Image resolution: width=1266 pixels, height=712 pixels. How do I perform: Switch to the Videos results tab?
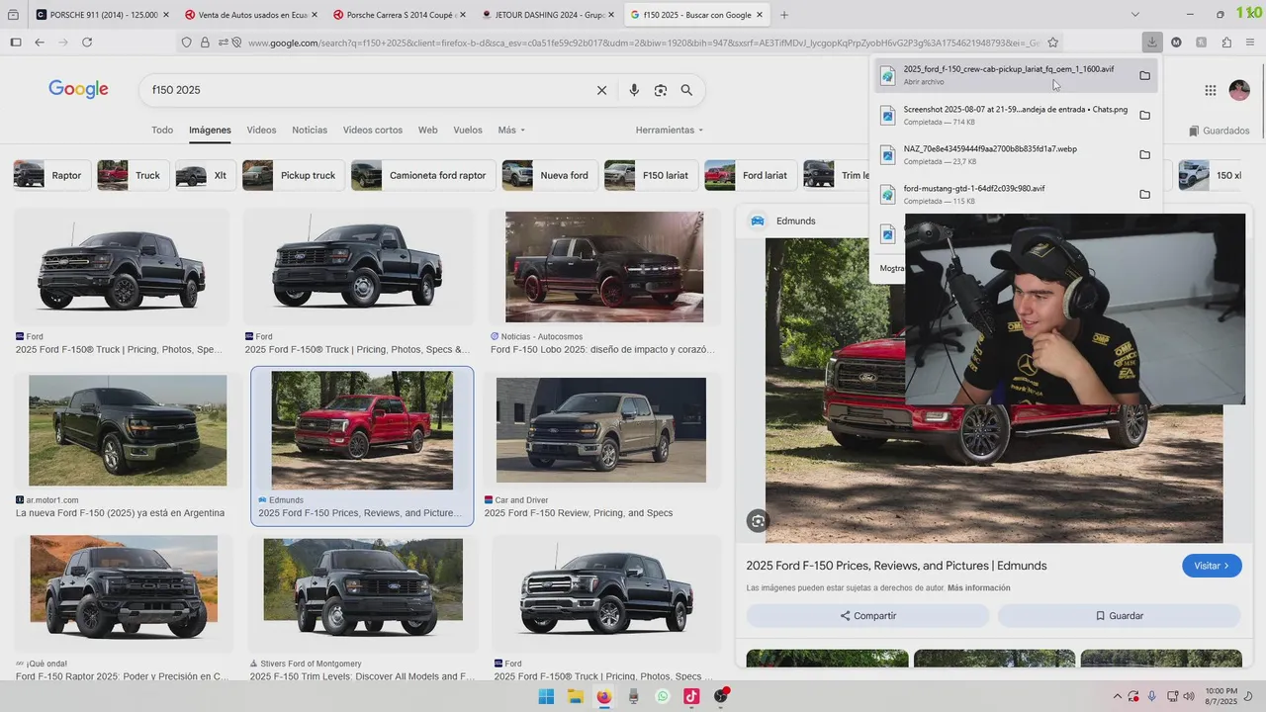(x=261, y=130)
